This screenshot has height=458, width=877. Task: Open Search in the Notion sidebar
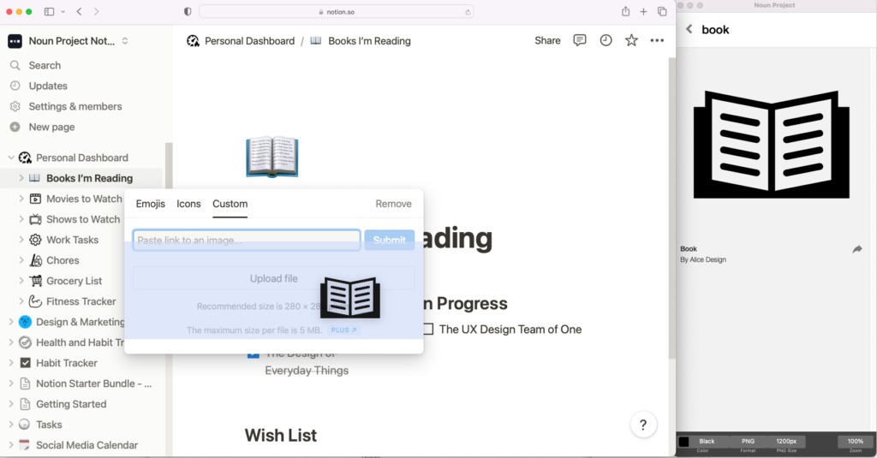[45, 65]
